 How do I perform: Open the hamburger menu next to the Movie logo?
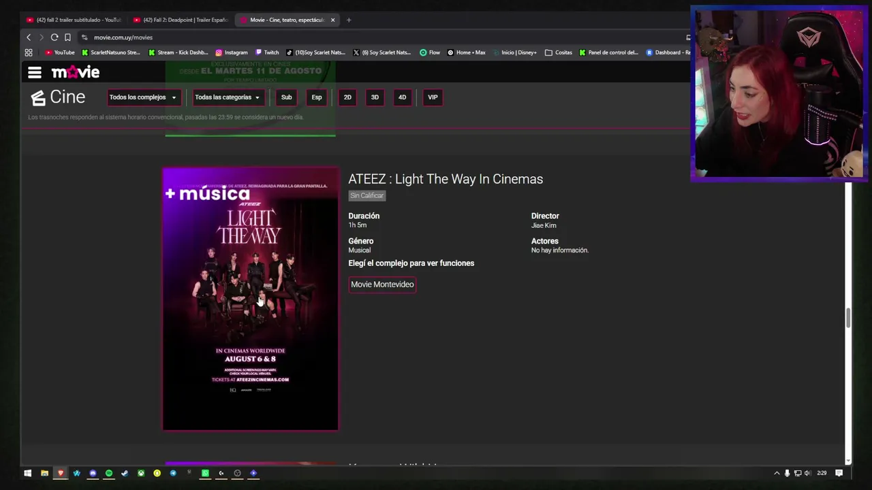(35, 72)
